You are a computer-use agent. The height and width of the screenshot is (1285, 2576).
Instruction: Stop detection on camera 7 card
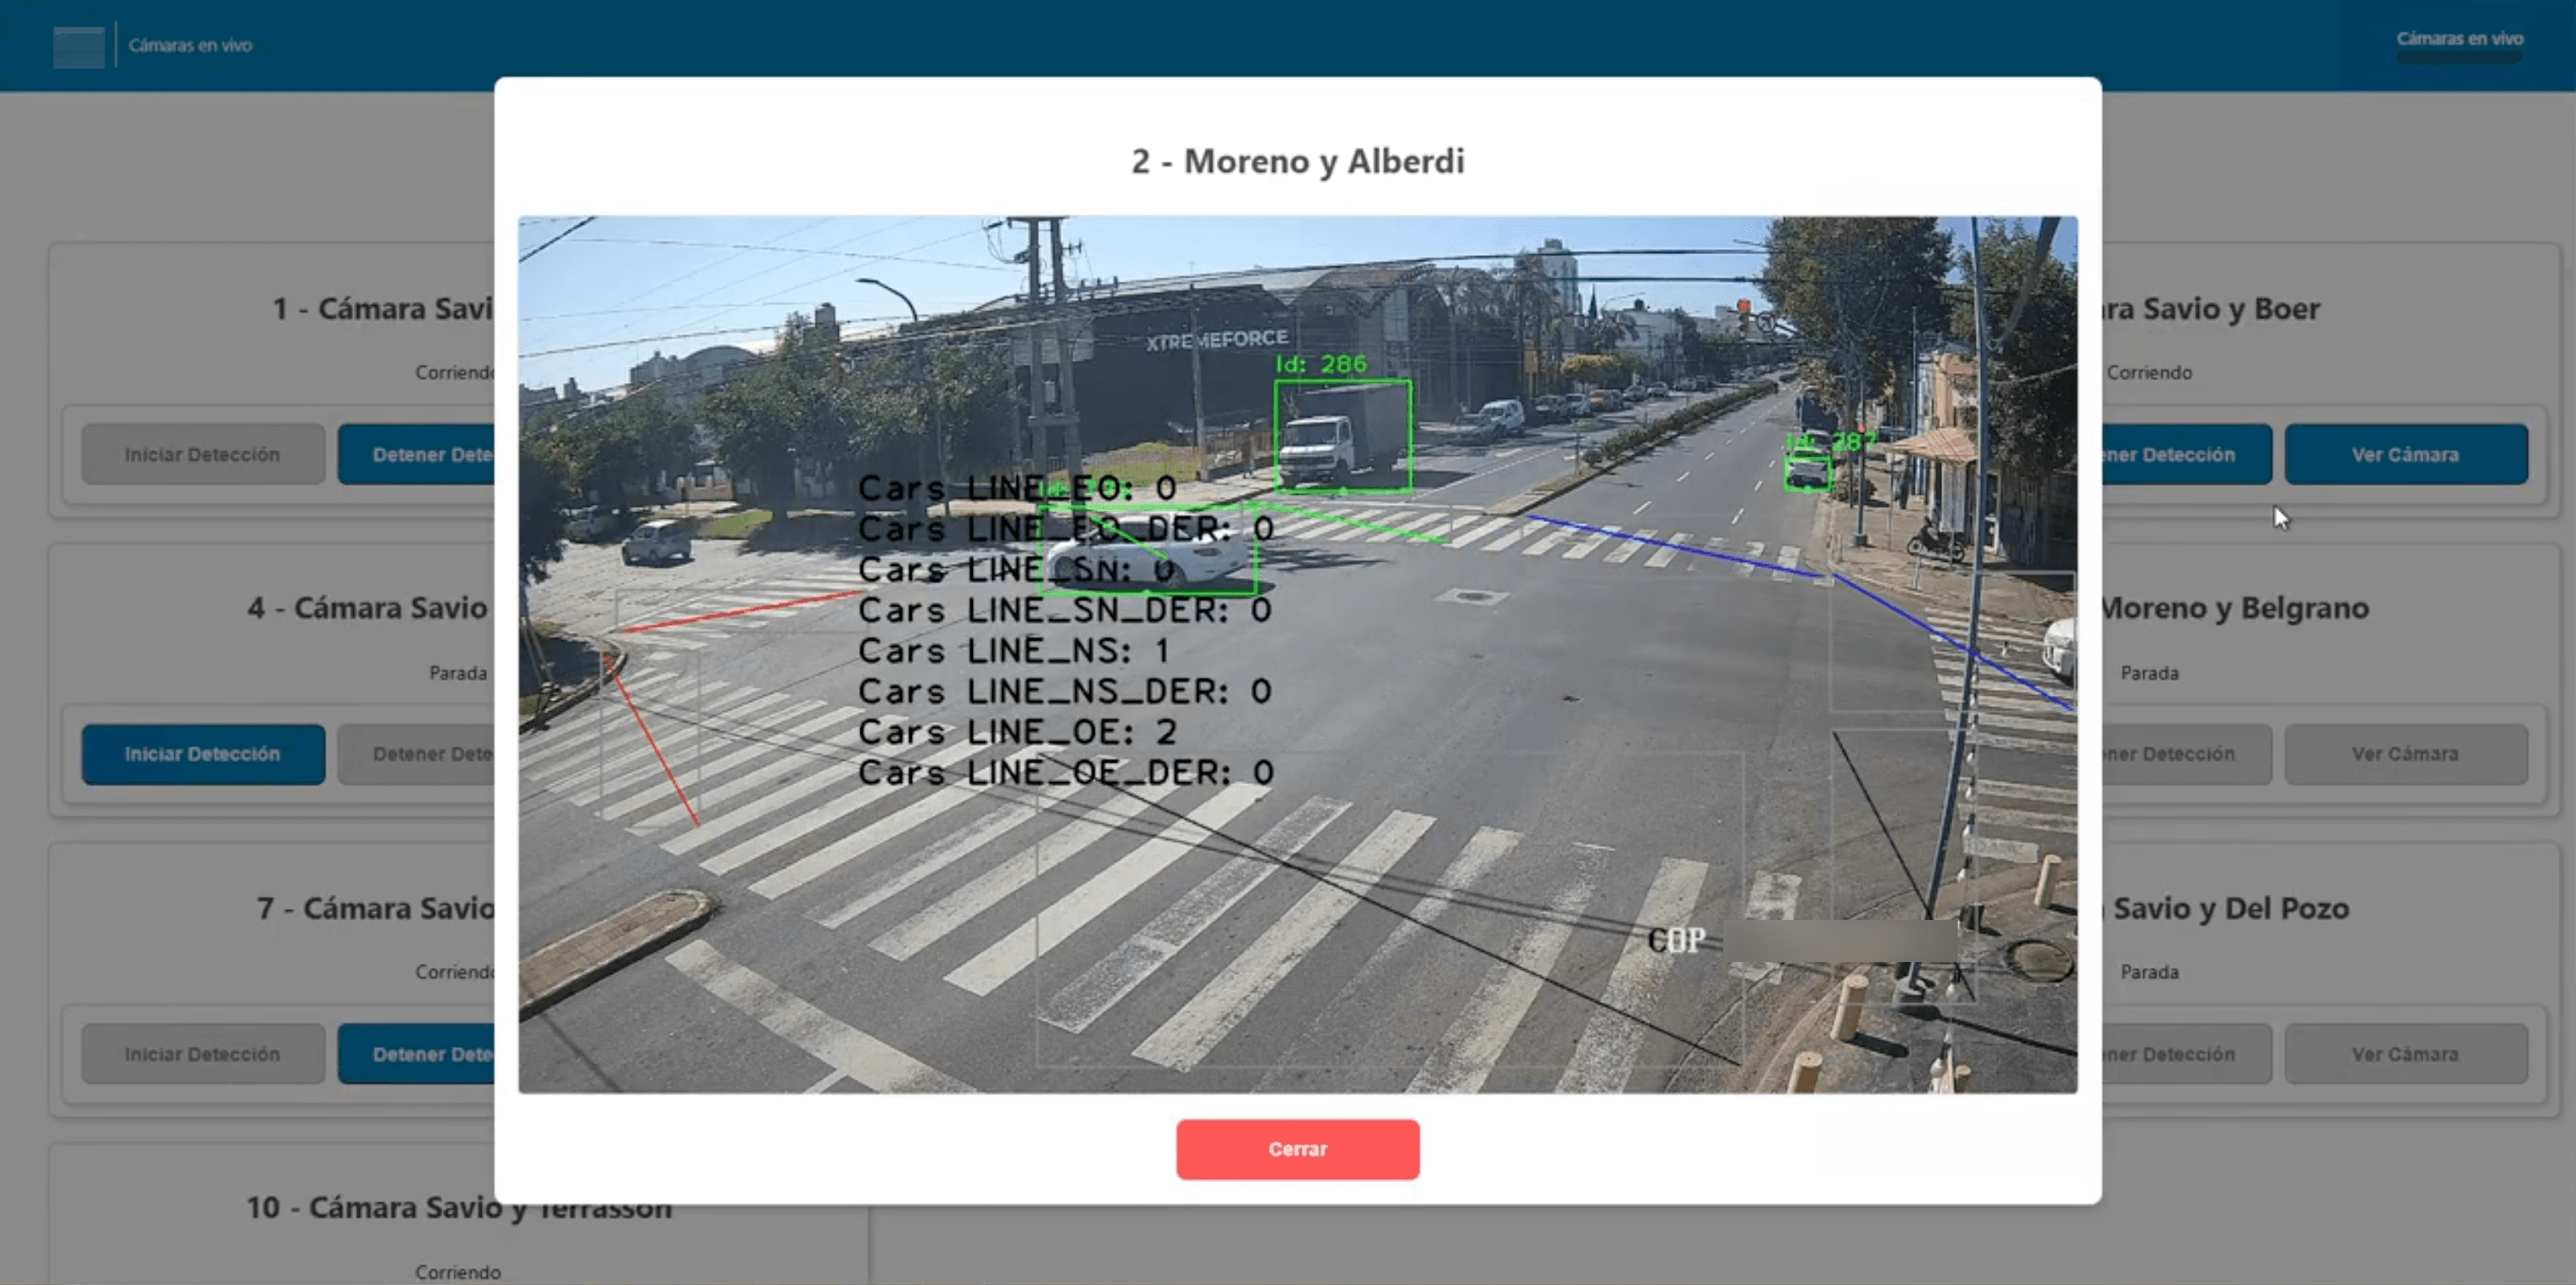click(x=417, y=1054)
